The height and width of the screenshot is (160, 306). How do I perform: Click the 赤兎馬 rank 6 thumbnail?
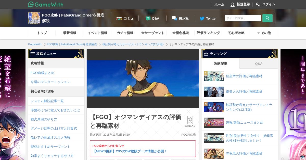pyautogui.click(x=214, y=154)
